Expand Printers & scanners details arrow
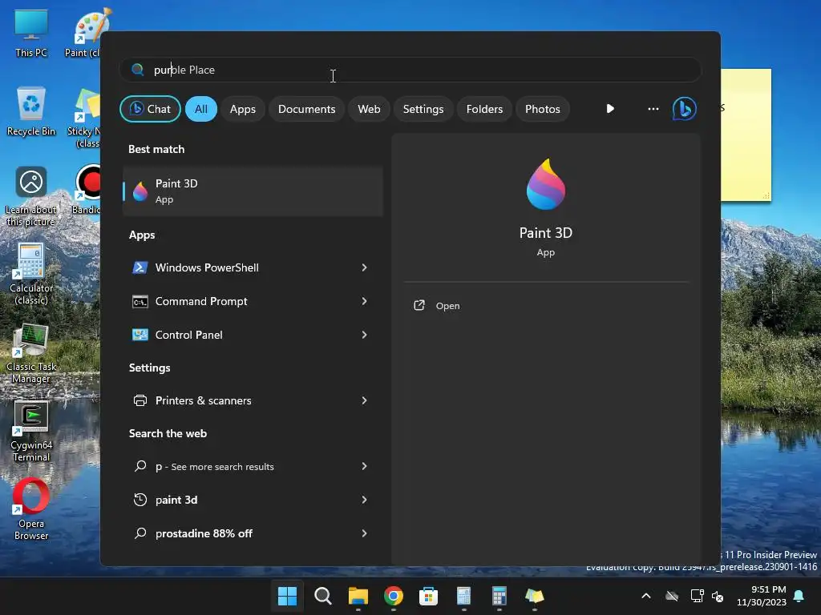This screenshot has height=615, width=821. (365, 400)
